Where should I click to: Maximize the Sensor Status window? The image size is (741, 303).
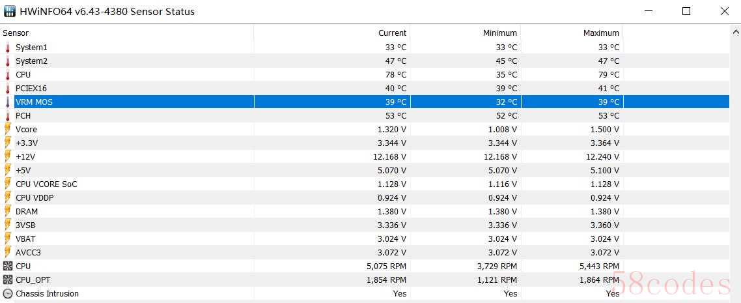(686, 11)
